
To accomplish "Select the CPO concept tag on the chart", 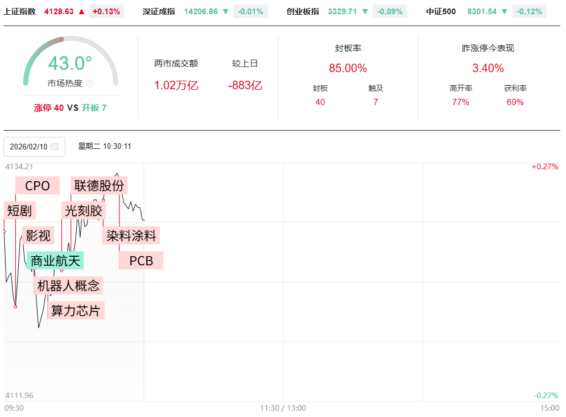I will 38,186.
